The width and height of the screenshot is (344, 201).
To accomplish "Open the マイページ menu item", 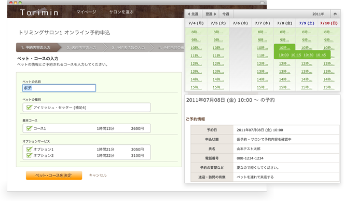I will coord(87,12).
